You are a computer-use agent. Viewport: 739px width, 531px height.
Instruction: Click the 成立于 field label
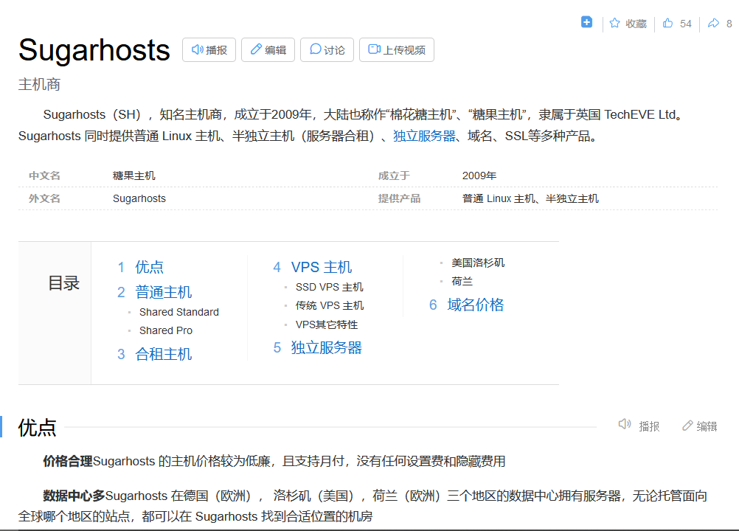[394, 176]
